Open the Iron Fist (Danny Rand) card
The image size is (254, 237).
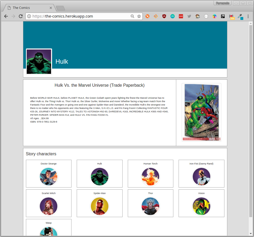pos(201,174)
